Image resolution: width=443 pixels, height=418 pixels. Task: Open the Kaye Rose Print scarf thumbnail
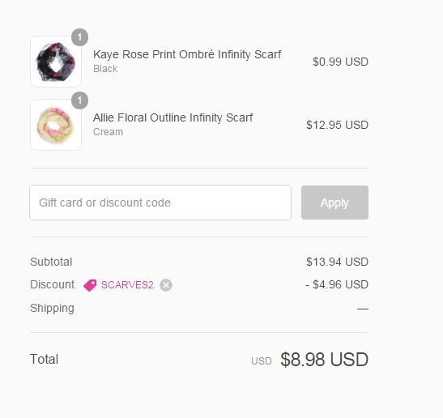[56, 62]
